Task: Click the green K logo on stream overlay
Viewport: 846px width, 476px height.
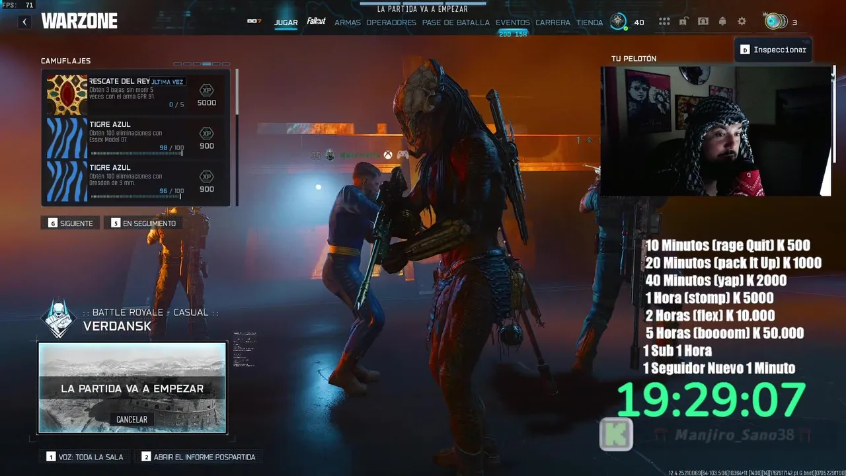Action: click(x=616, y=434)
